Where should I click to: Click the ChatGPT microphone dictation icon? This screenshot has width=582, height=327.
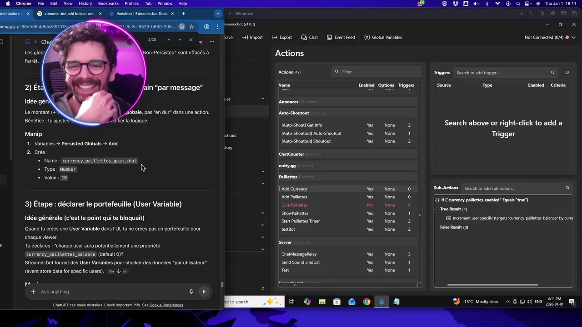pyautogui.click(x=191, y=292)
